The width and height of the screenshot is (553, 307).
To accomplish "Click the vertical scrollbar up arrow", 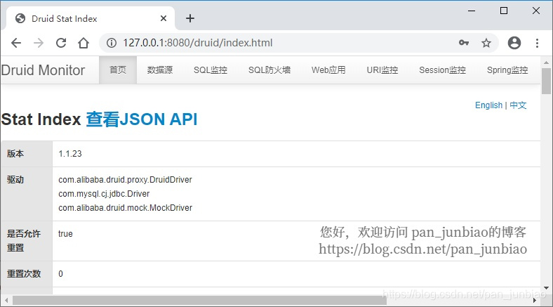I will (x=546, y=63).
